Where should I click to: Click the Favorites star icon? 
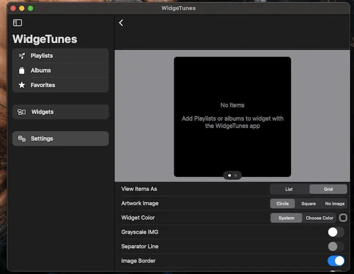(22, 85)
